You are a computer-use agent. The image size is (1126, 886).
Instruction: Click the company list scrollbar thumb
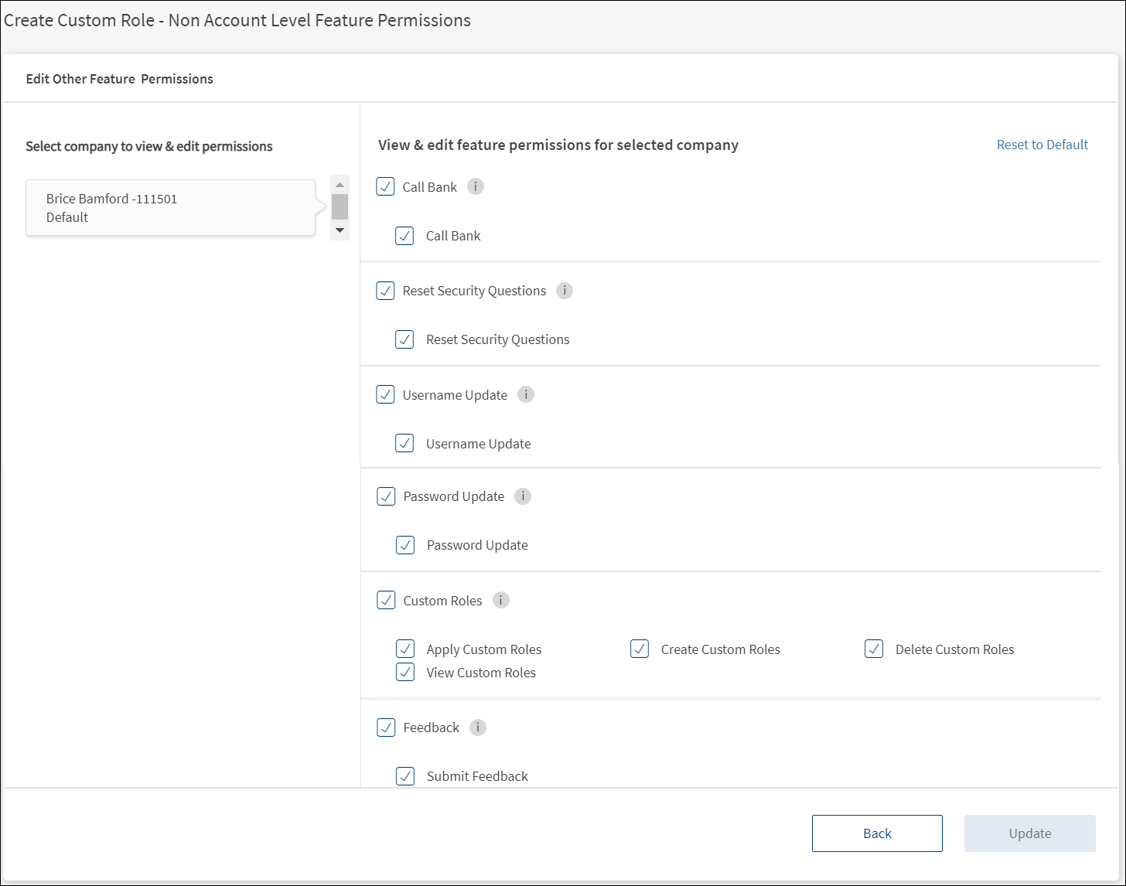(340, 206)
